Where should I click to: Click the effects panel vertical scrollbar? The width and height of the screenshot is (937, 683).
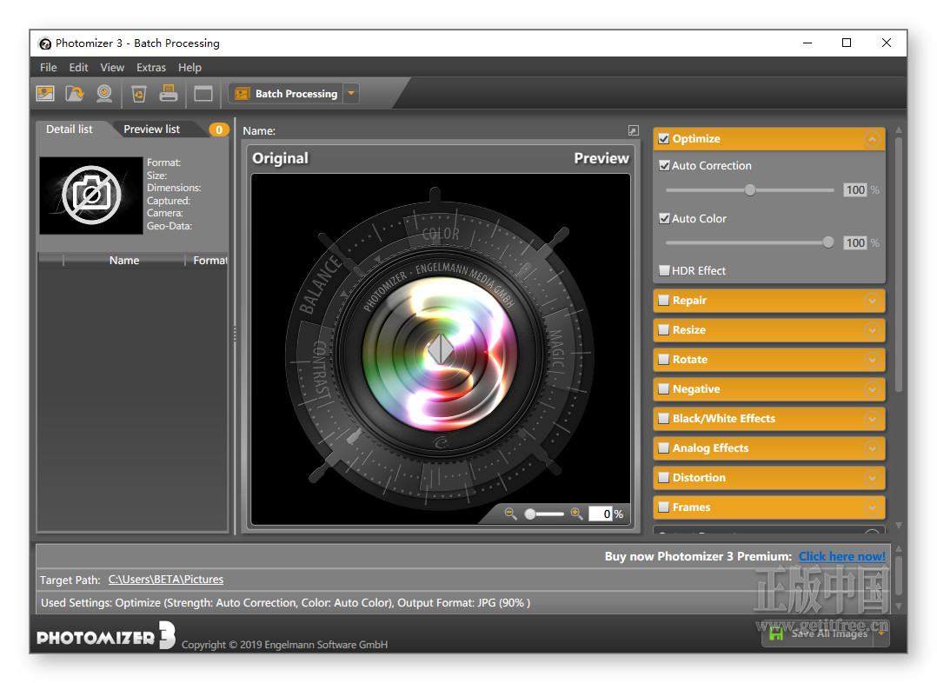click(898, 263)
